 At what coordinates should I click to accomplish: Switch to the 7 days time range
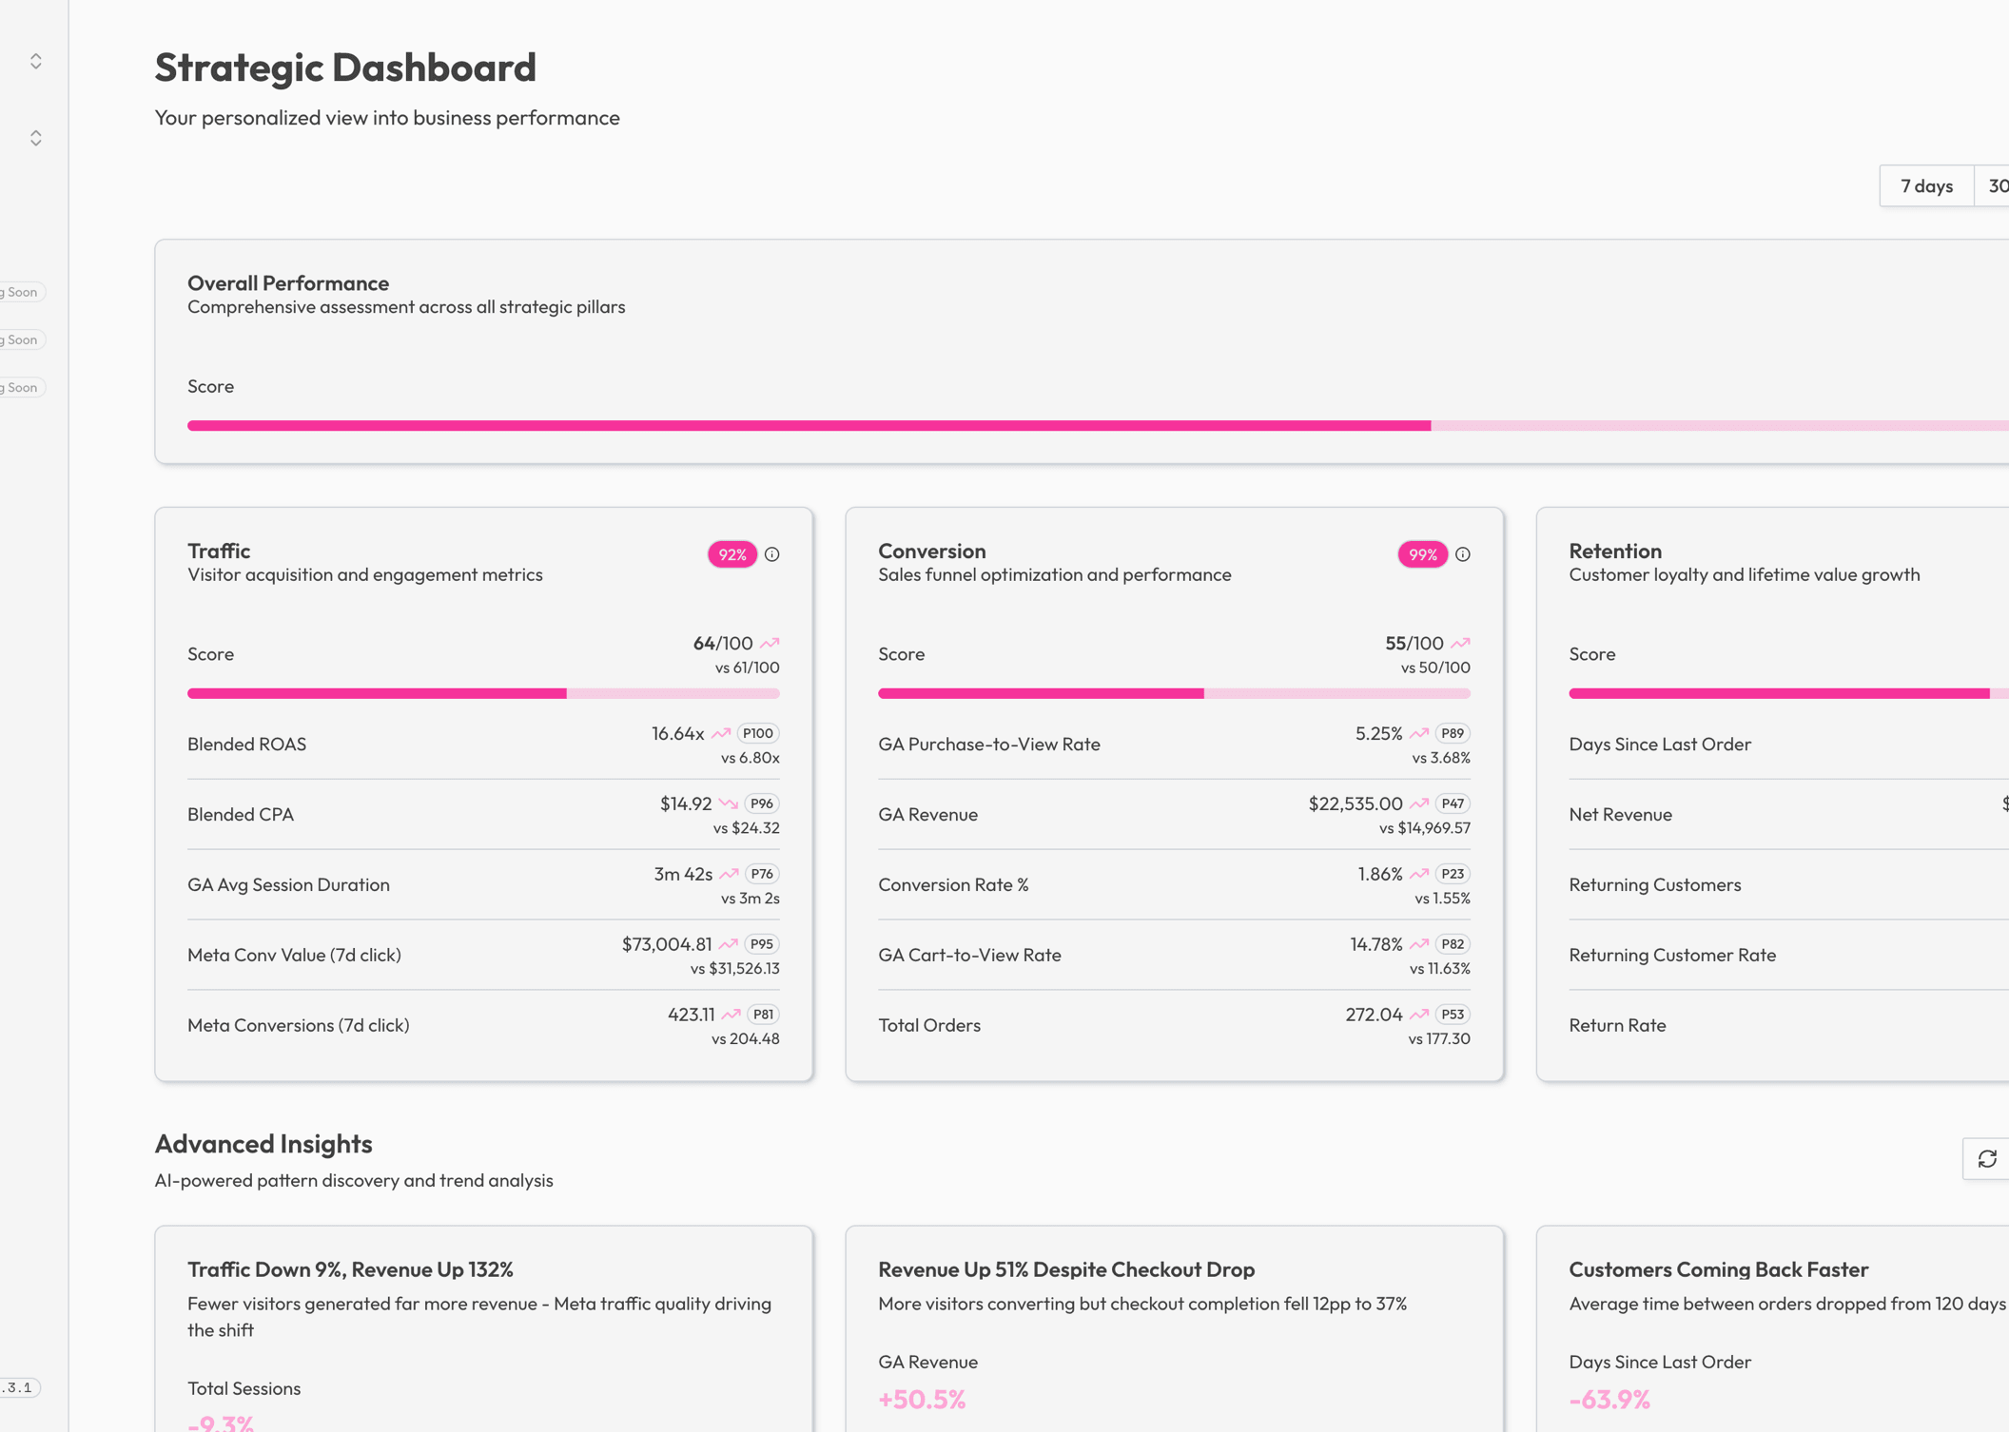click(1925, 185)
